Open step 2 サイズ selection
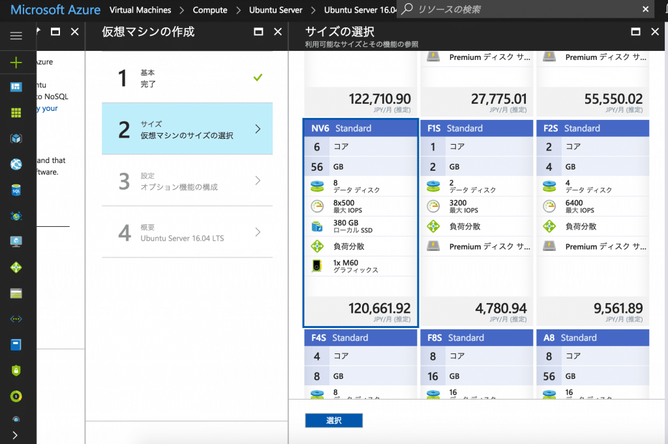This screenshot has height=444, width=668. pyautogui.click(x=187, y=128)
